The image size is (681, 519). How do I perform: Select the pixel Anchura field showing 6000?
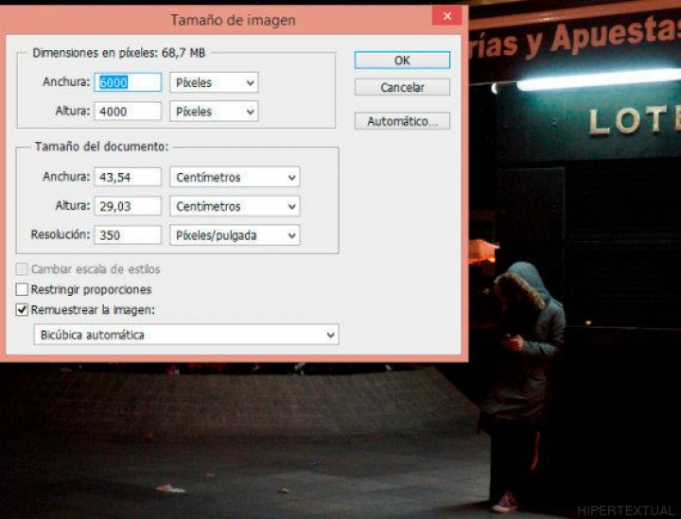[x=128, y=82]
